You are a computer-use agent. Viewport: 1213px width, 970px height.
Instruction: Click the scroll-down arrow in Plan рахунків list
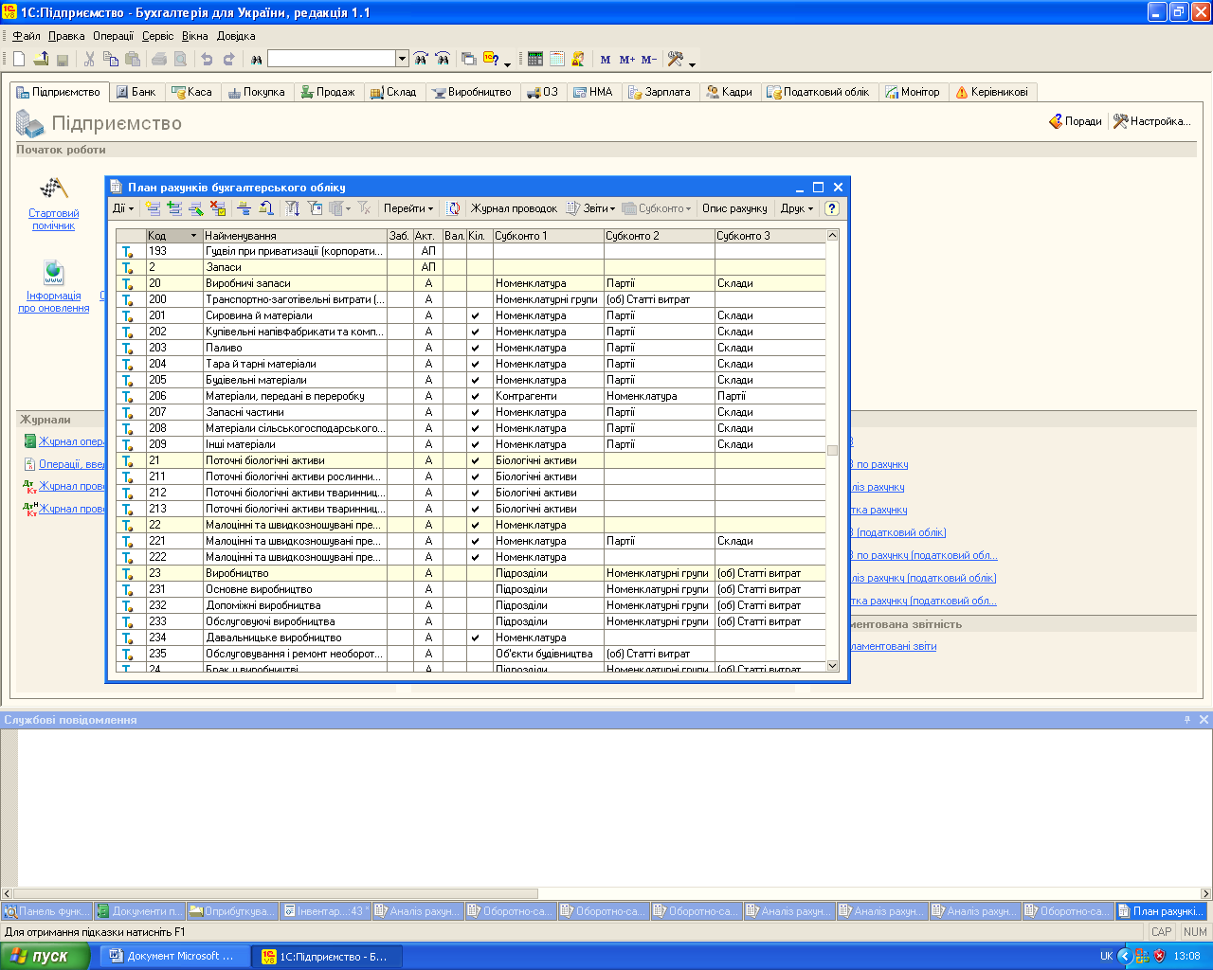833,666
